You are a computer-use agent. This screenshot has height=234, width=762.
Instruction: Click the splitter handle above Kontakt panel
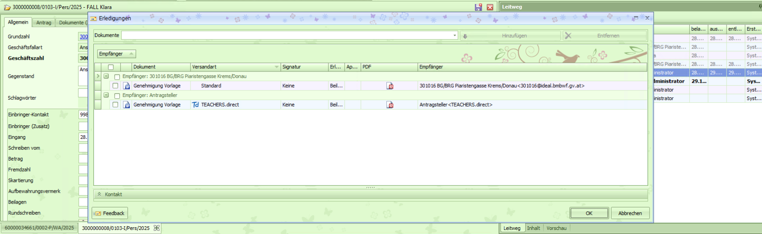pos(371,187)
